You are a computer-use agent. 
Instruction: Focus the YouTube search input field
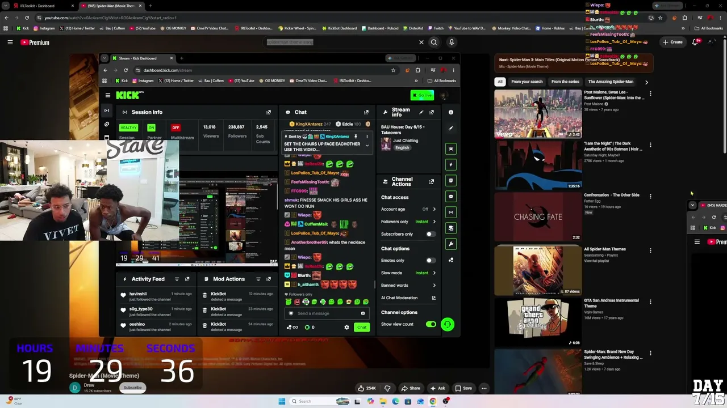(x=341, y=42)
